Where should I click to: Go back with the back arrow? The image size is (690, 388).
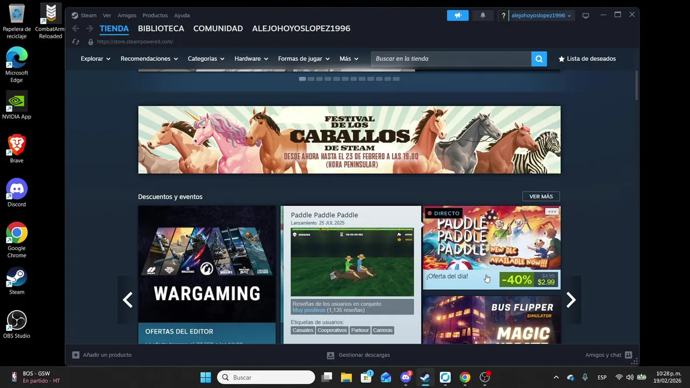point(76,29)
